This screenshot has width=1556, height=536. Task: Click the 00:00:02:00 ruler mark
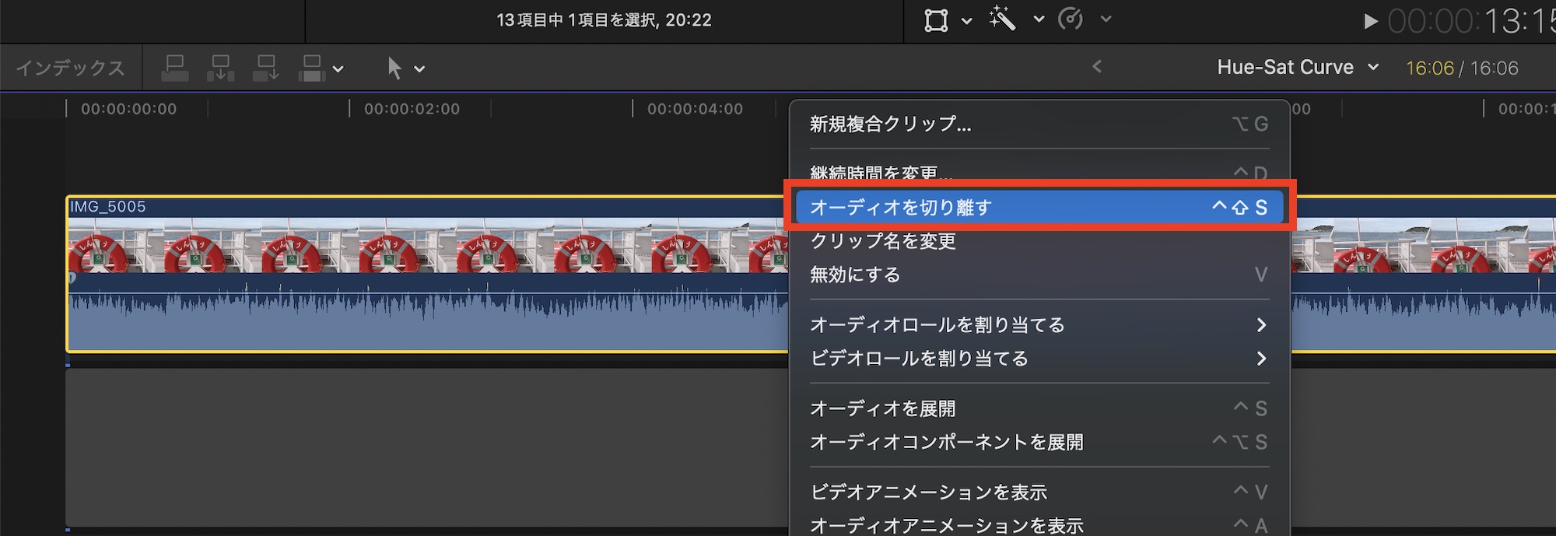pyautogui.click(x=412, y=109)
